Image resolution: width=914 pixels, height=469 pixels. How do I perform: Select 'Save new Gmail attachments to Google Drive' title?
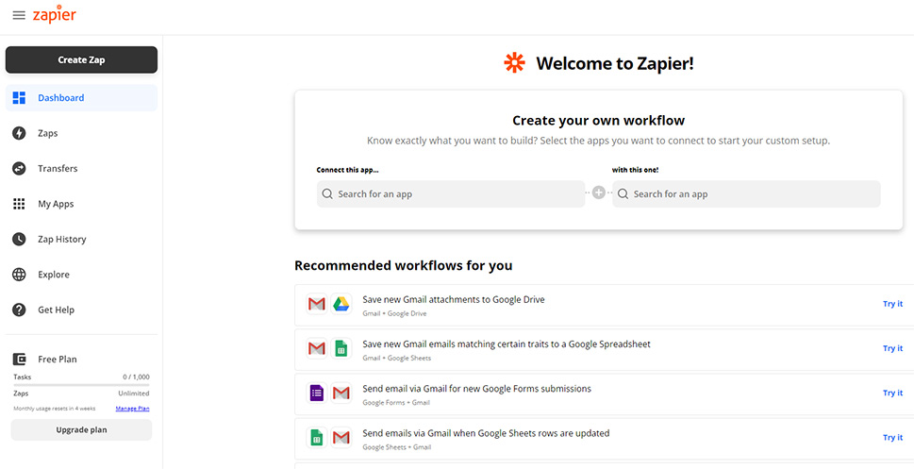[x=454, y=299]
